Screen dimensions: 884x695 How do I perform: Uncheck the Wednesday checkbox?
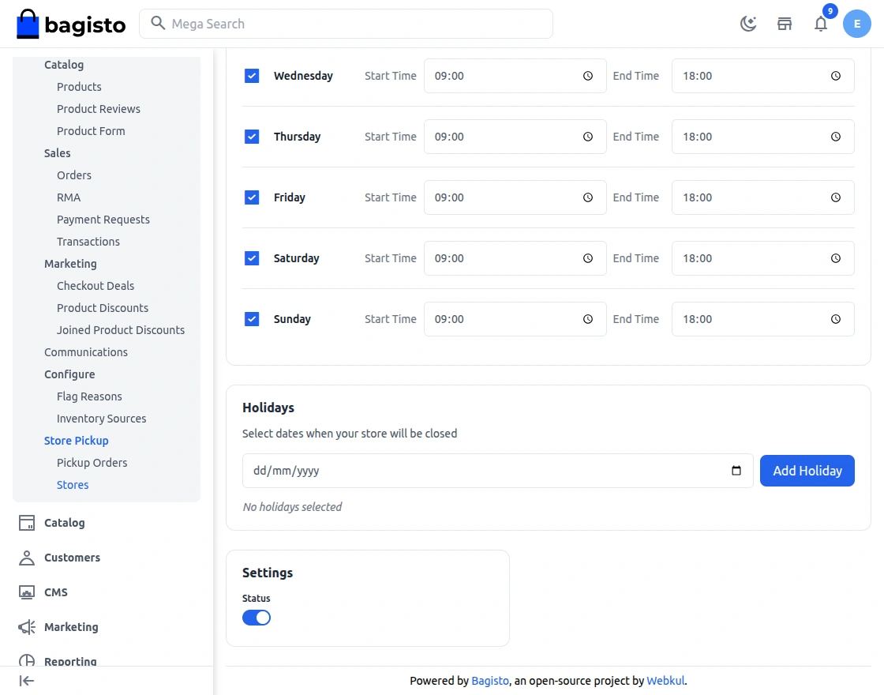252,76
